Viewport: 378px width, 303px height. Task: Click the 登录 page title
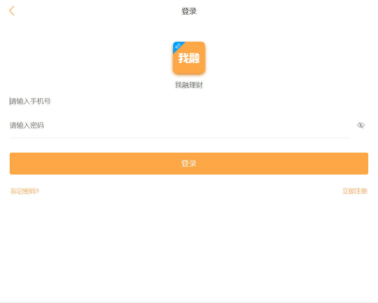(x=189, y=11)
